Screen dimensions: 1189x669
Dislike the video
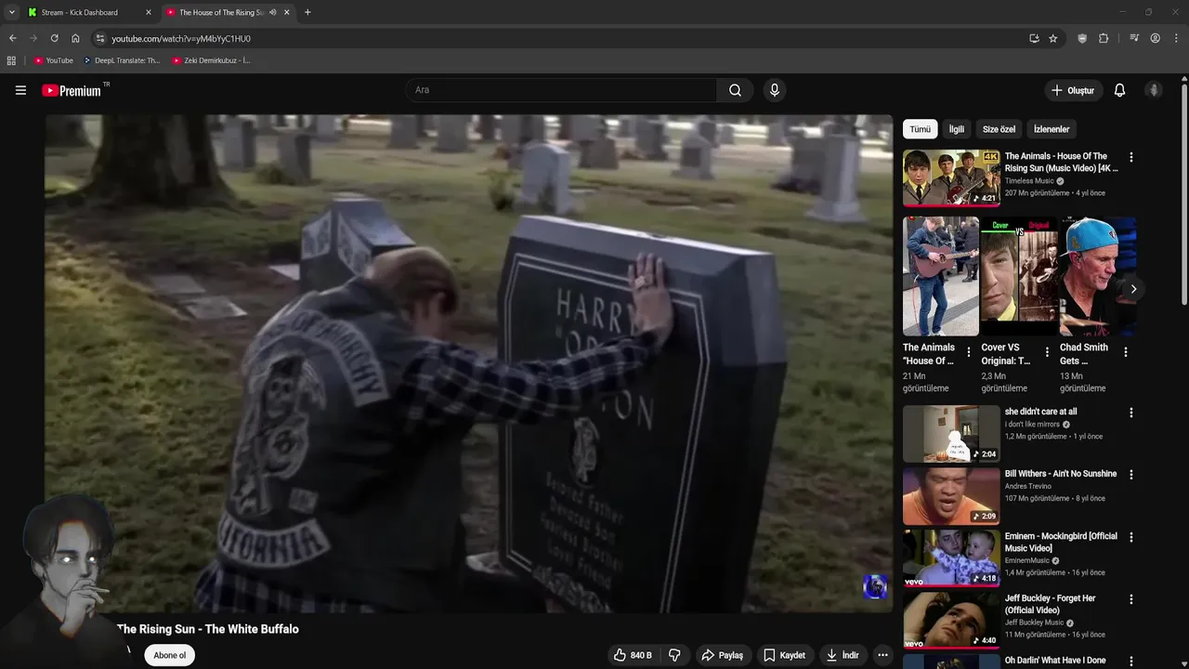tap(674, 655)
